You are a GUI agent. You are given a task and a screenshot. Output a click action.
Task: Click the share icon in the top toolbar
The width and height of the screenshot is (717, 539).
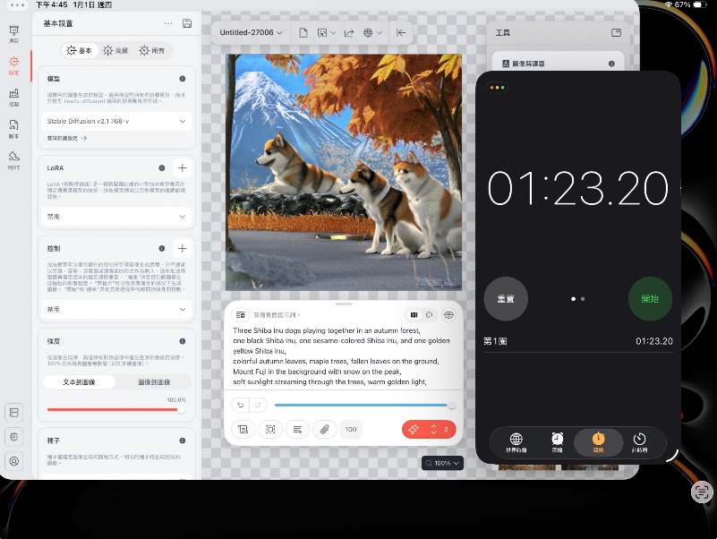[348, 32]
